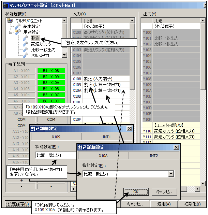Select the X108 割込 (入力端子) input row
Viewport: 208px width, 215px height.
click(102, 79)
